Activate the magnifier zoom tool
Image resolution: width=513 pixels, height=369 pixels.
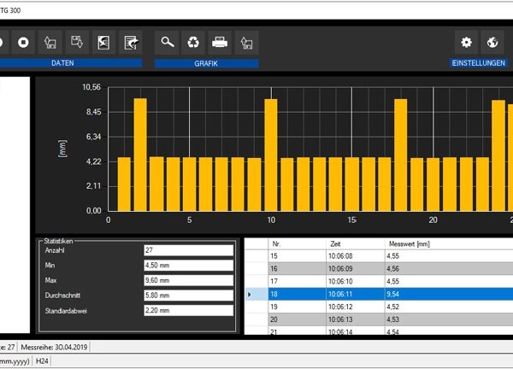(167, 43)
